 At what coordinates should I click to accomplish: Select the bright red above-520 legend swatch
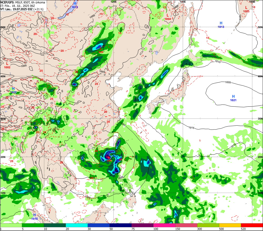(252, 225)
